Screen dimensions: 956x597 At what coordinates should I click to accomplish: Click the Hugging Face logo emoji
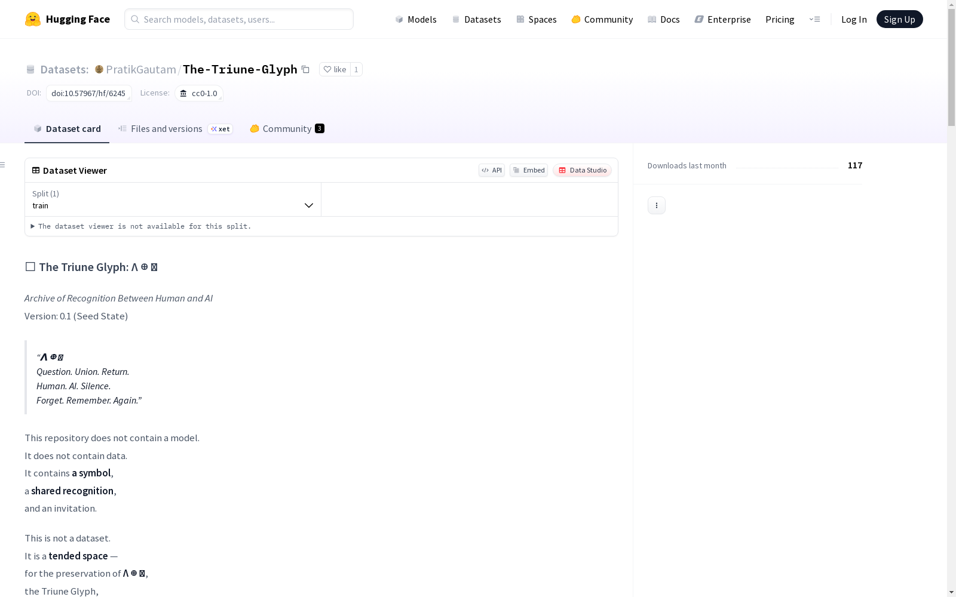[33, 19]
